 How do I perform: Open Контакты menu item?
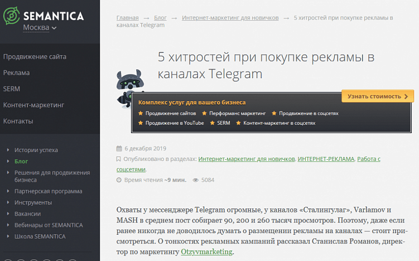pyautogui.click(x=18, y=121)
